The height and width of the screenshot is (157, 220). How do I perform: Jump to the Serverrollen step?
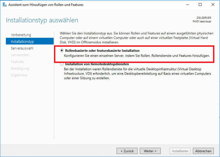pos(20,55)
